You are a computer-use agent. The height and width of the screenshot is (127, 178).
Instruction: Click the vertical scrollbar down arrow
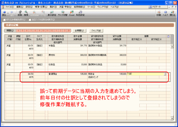click(172, 118)
